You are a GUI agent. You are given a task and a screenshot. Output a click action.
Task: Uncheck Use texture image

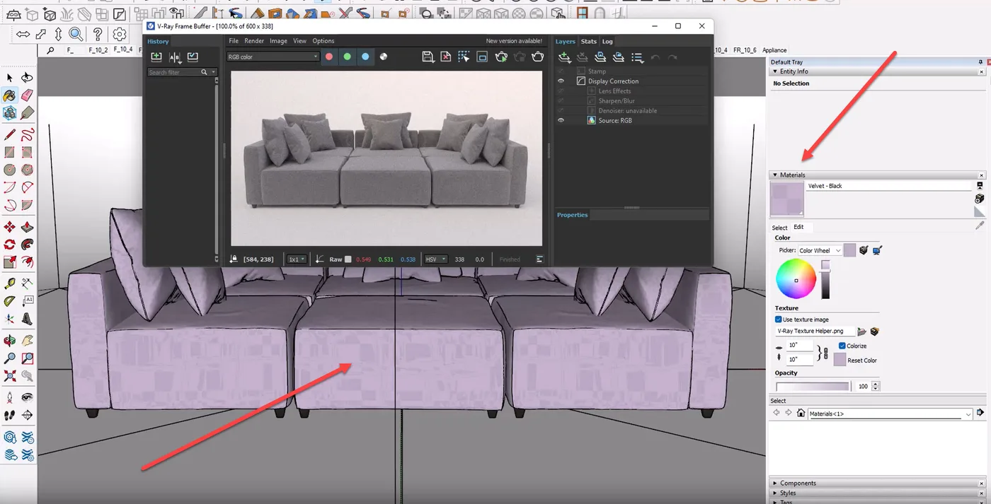coord(777,319)
